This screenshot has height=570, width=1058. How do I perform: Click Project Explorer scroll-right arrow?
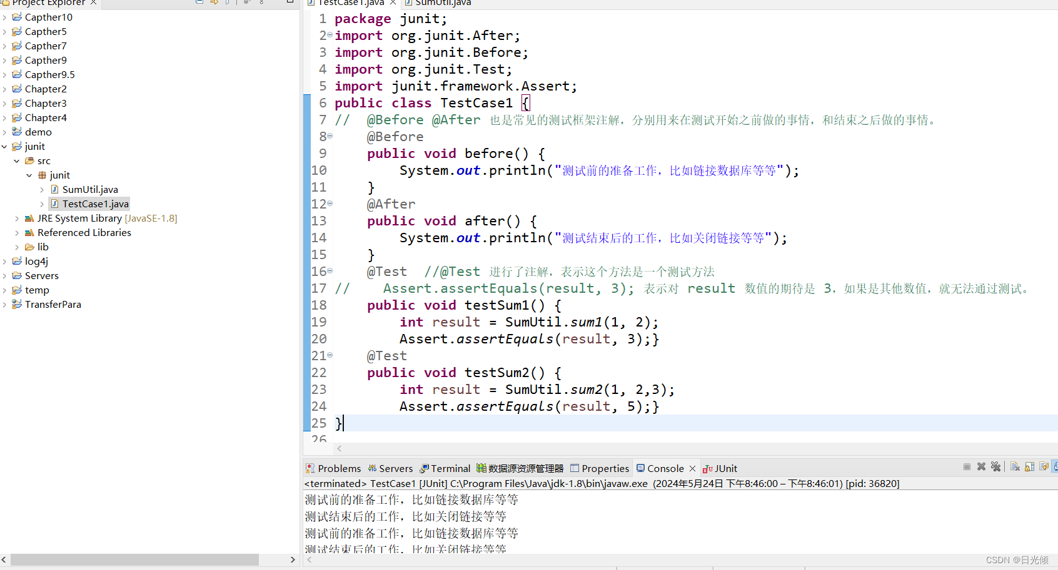(x=293, y=559)
